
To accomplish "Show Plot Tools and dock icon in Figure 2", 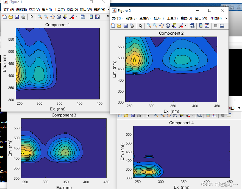I will (x=222, y=26).
